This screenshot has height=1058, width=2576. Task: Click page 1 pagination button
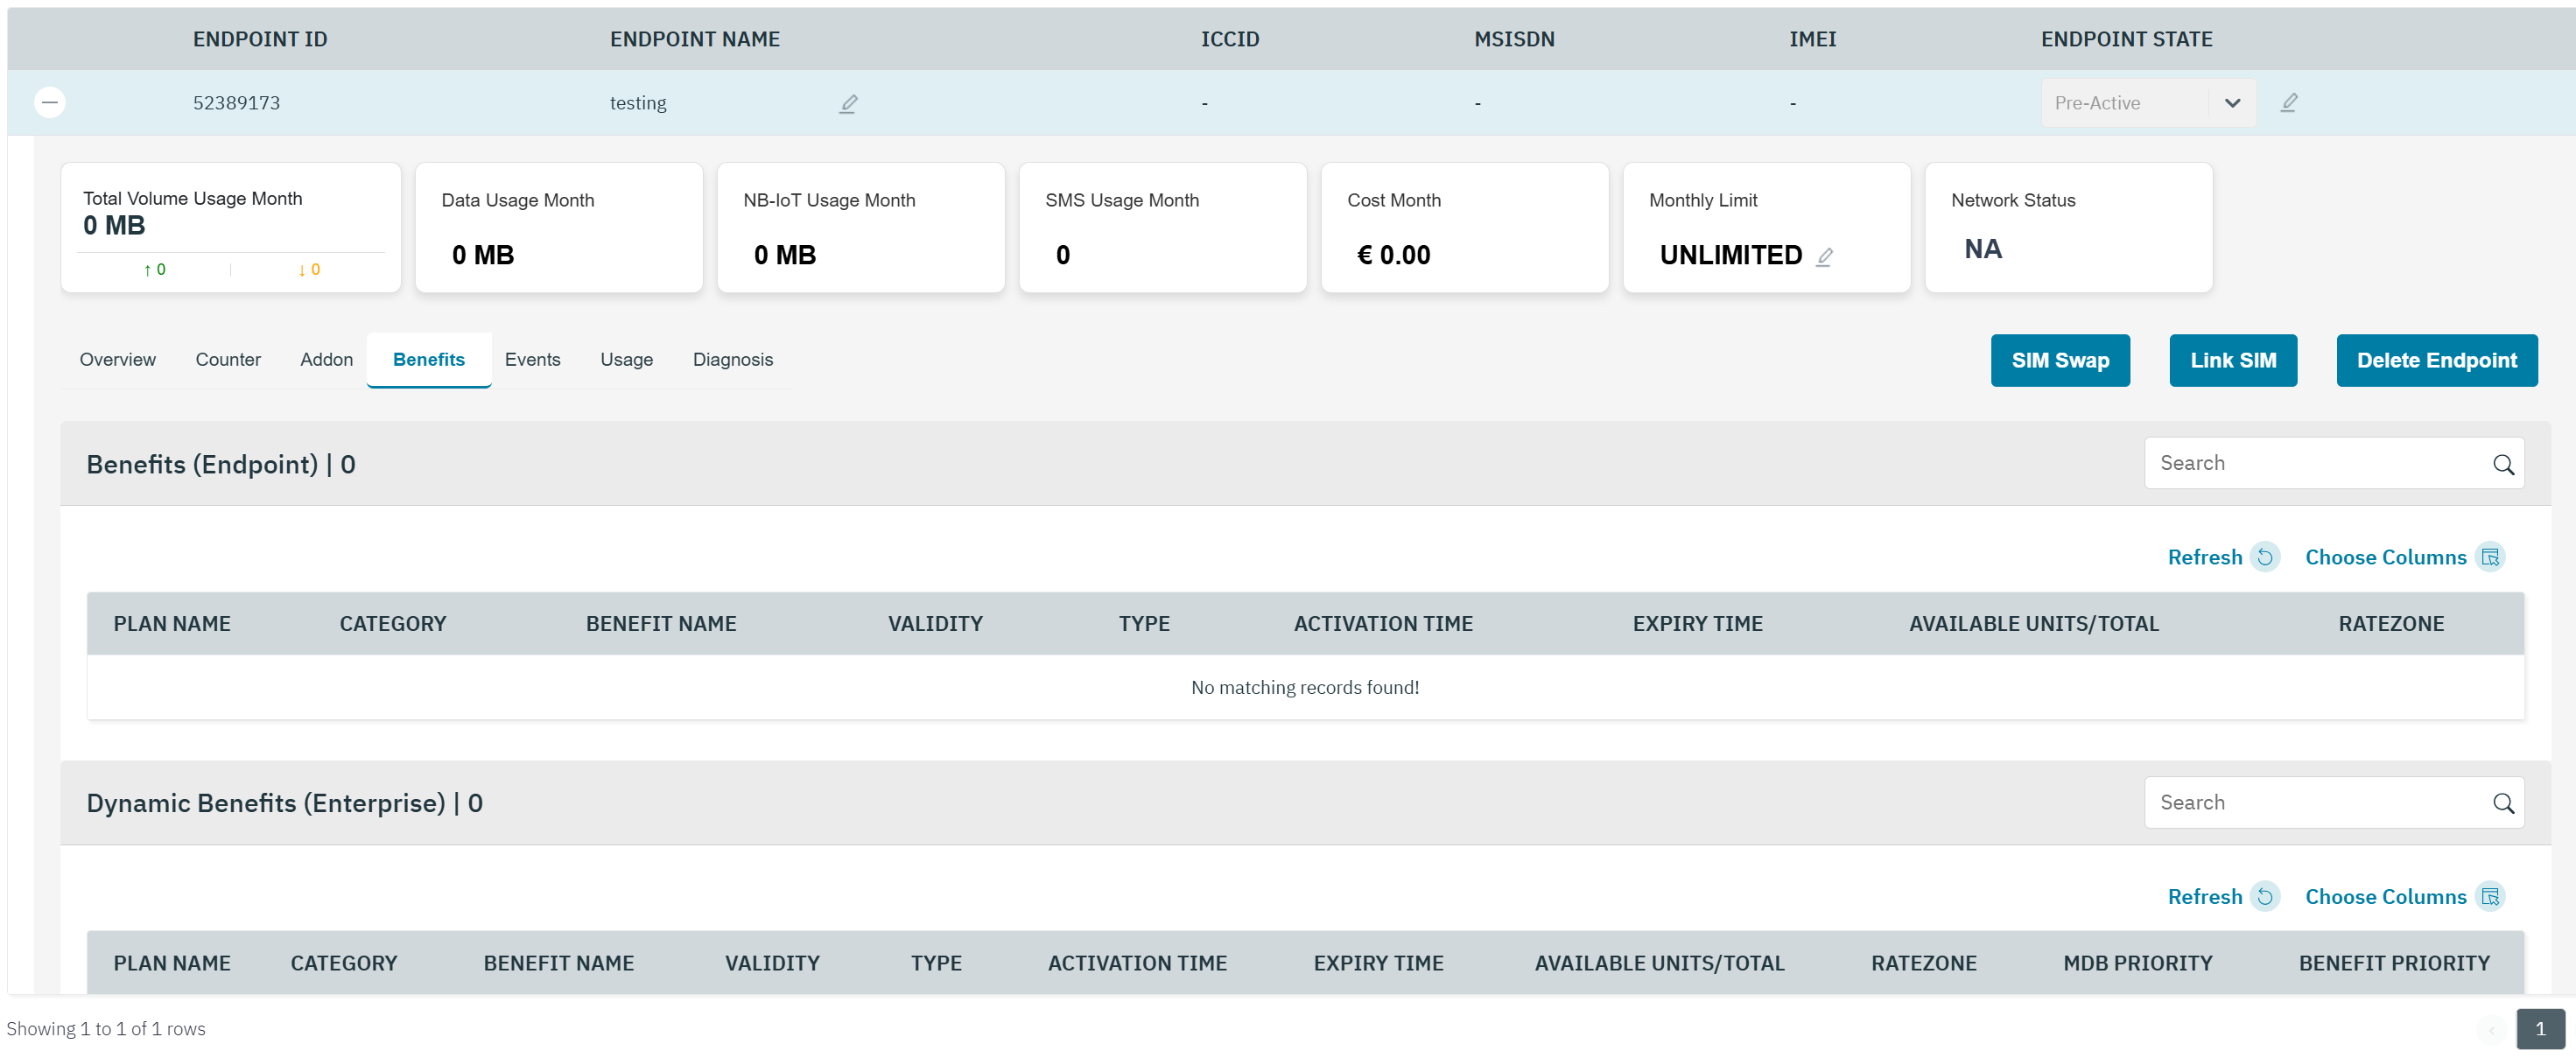[x=2539, y=1029]
